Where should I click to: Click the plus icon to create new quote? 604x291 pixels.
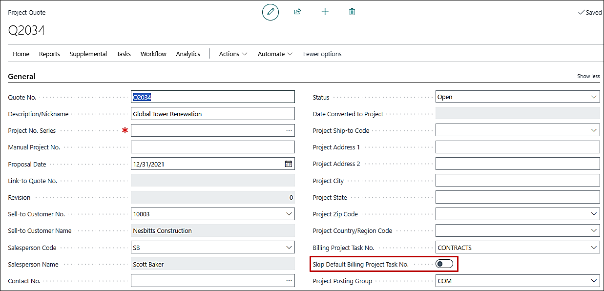(325, 12)
